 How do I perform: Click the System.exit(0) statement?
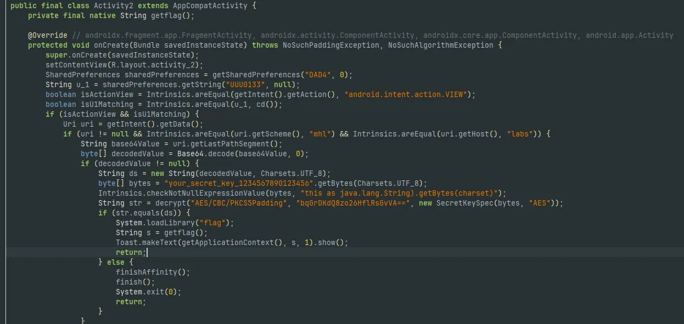[148, 292]
